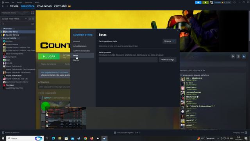Click Añadir un producto at bottom left

click(x=11, y=133)
